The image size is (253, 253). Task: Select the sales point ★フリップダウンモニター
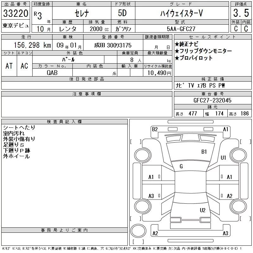click(x=203, y=51)
